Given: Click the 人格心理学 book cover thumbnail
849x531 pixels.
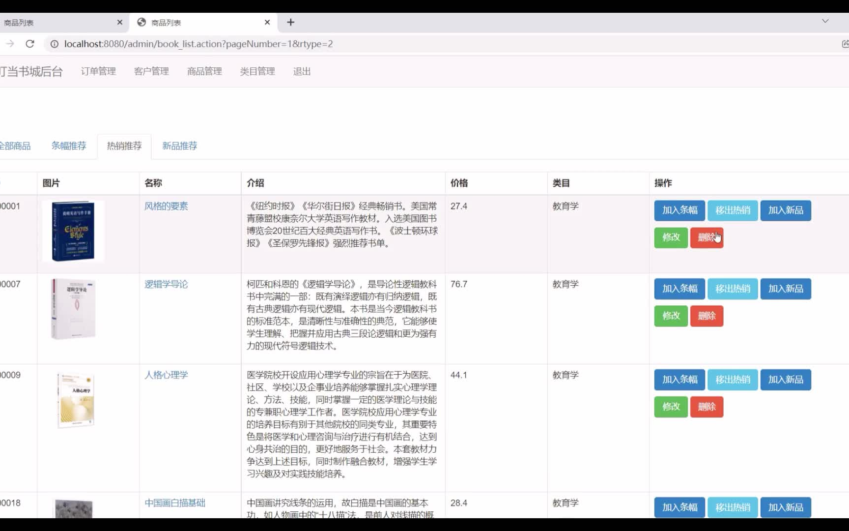Looking at the screenshot, I should [75, 401].
